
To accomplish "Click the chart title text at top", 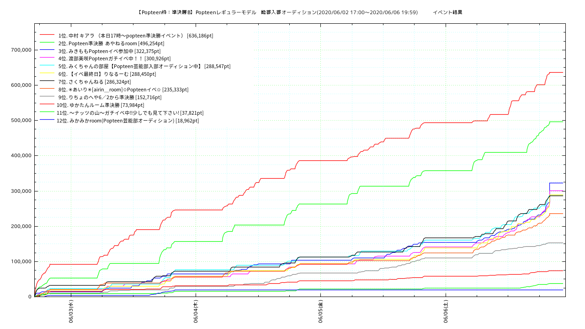I will coord(300,12).
